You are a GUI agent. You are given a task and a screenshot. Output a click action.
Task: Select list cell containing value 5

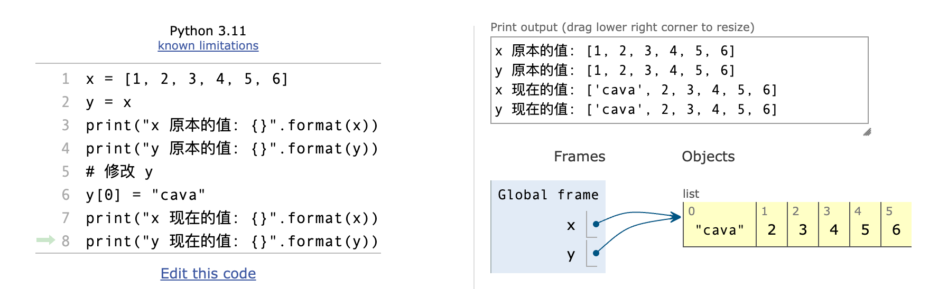pos(865,224)
